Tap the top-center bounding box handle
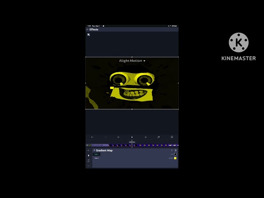Screen dimensions: 264x198 (132, 57)
